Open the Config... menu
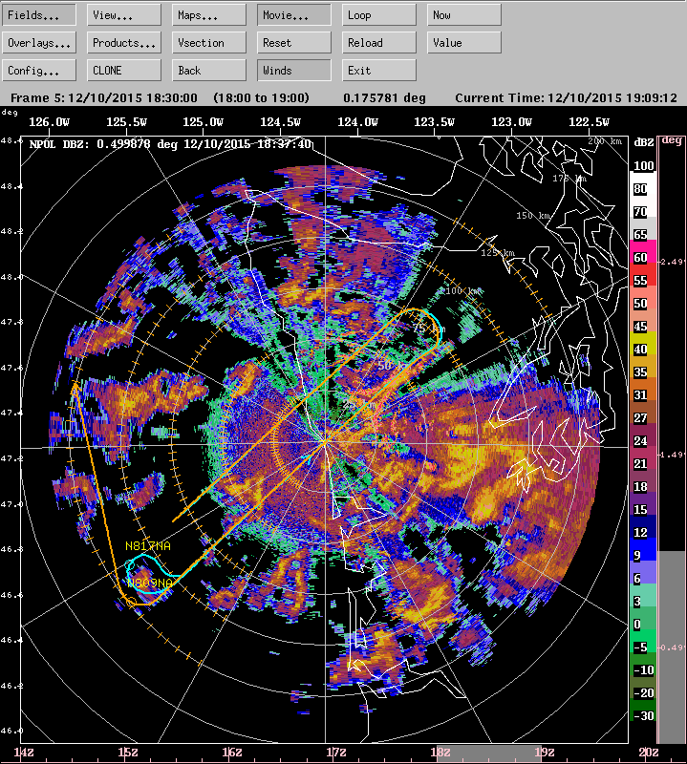Image resolution: width=687 pixels, height=764 pixels. [39, 71]
